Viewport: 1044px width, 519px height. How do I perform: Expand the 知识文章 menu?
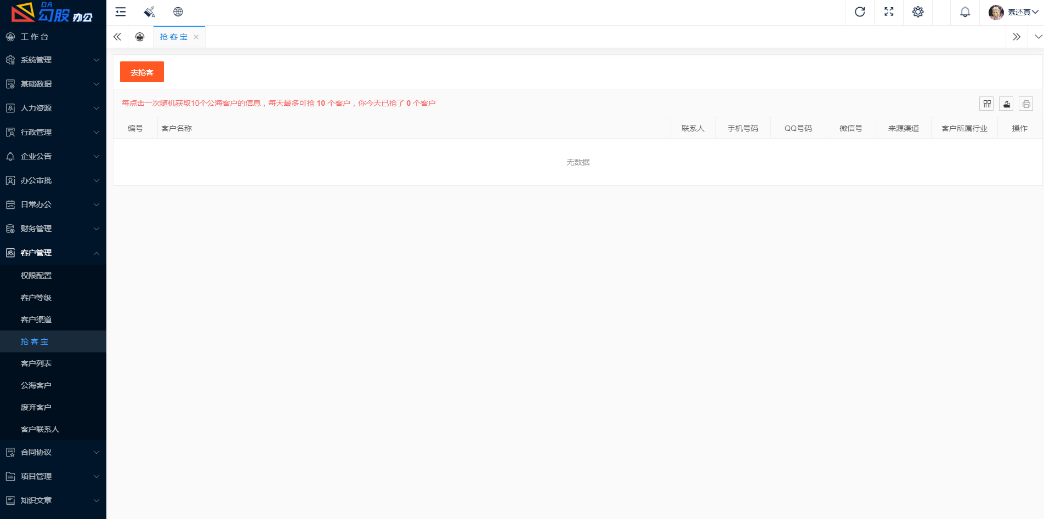point(53,500)
